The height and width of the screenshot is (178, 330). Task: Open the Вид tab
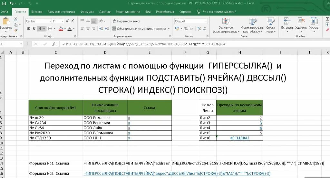click(x=148, y=12)
